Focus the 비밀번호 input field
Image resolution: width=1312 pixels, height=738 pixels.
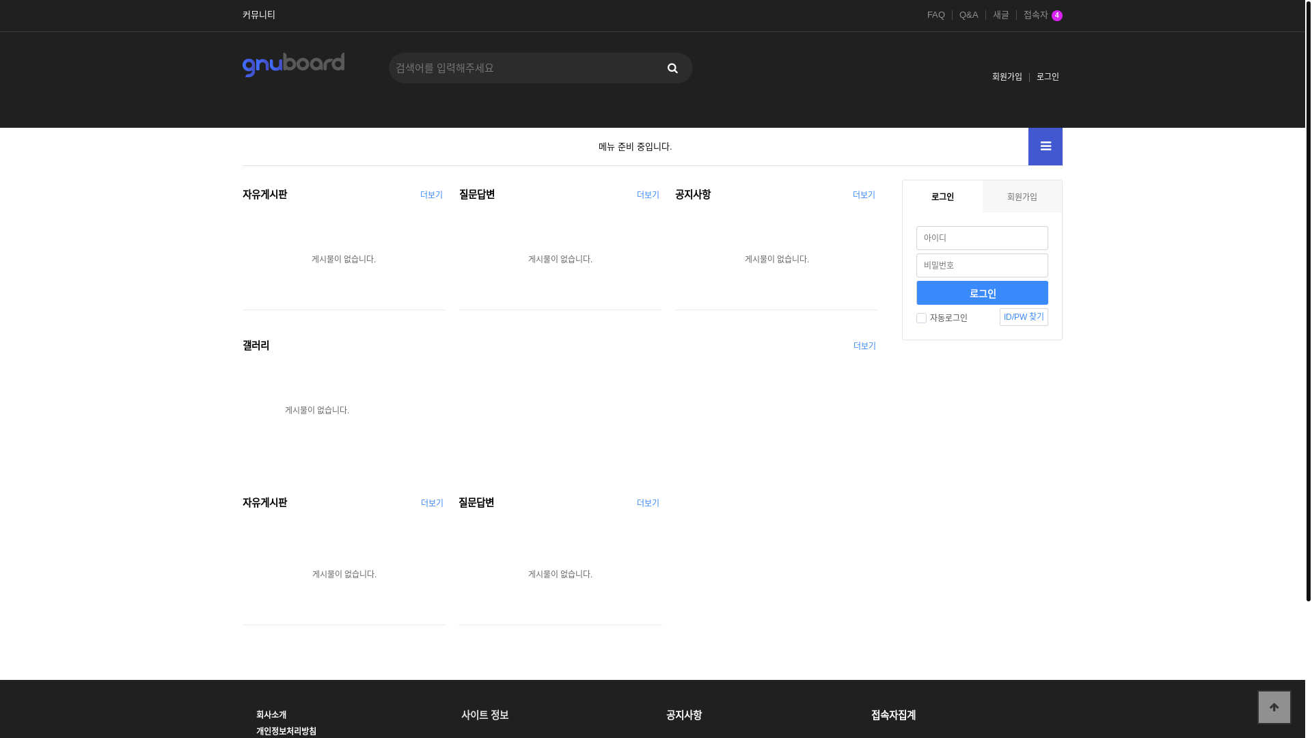(982, 265)
